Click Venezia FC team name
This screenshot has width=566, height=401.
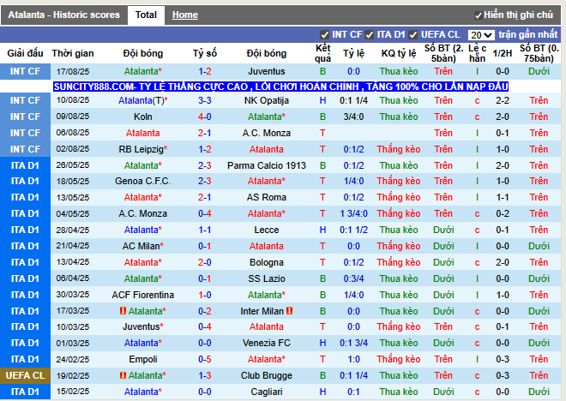click(267, 343)
